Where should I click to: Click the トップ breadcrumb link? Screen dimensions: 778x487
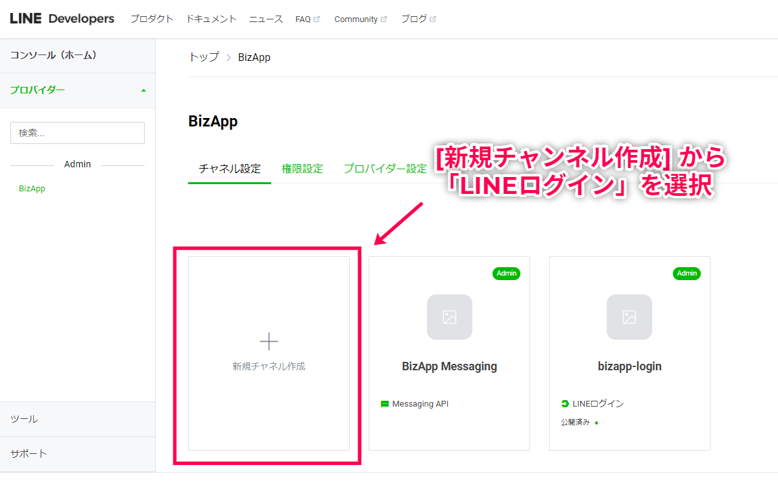point(204,57)
